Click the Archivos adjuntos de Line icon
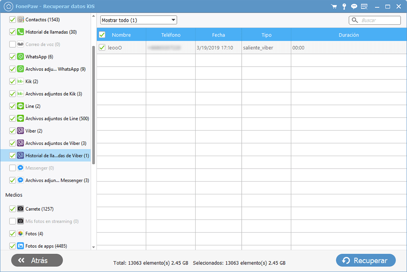This screenshot has width=407, height=272. (21, 118)
